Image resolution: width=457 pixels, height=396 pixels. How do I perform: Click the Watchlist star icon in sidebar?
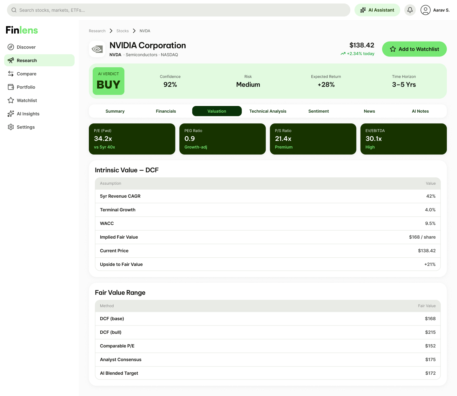[x=11, y=100]
